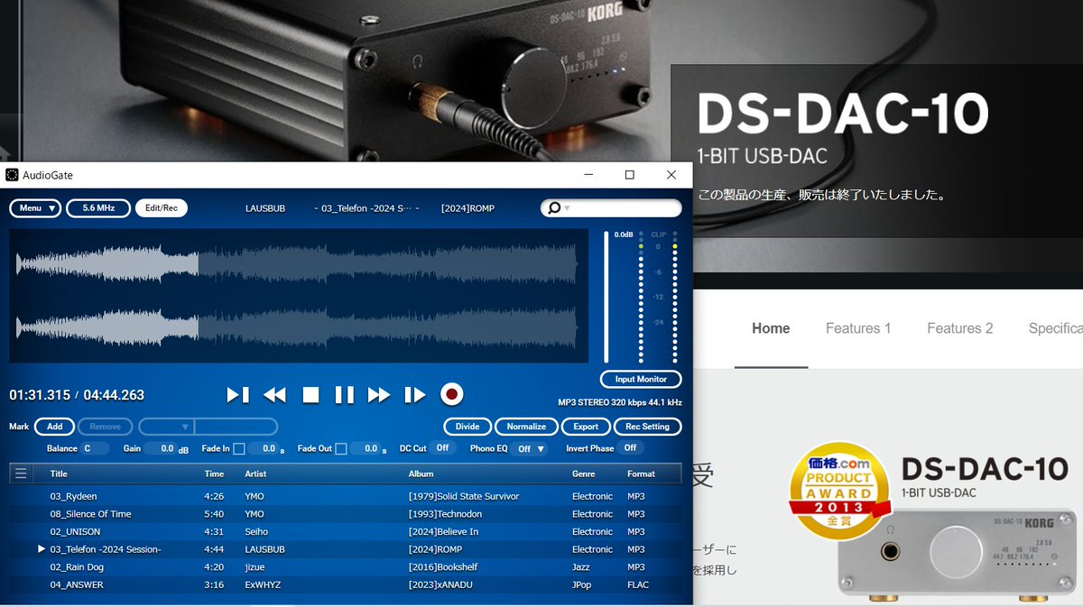This screenshot has height=607, width=1083.
Task: Open the Mark selection dropdown
Action: [x=165, y=427]
